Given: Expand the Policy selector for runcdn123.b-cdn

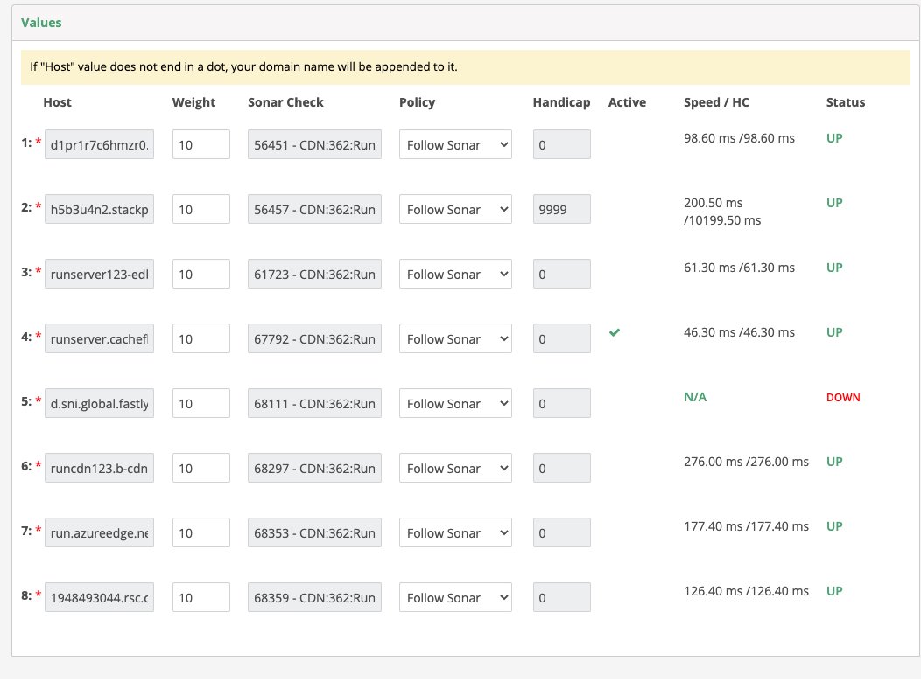Looking at the screenshot, I should tap(454, 468).
